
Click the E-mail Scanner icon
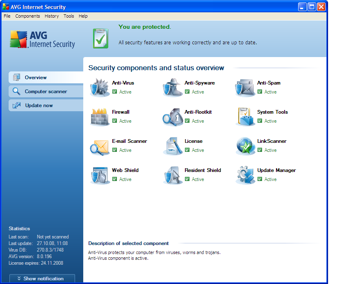(100, 146)
